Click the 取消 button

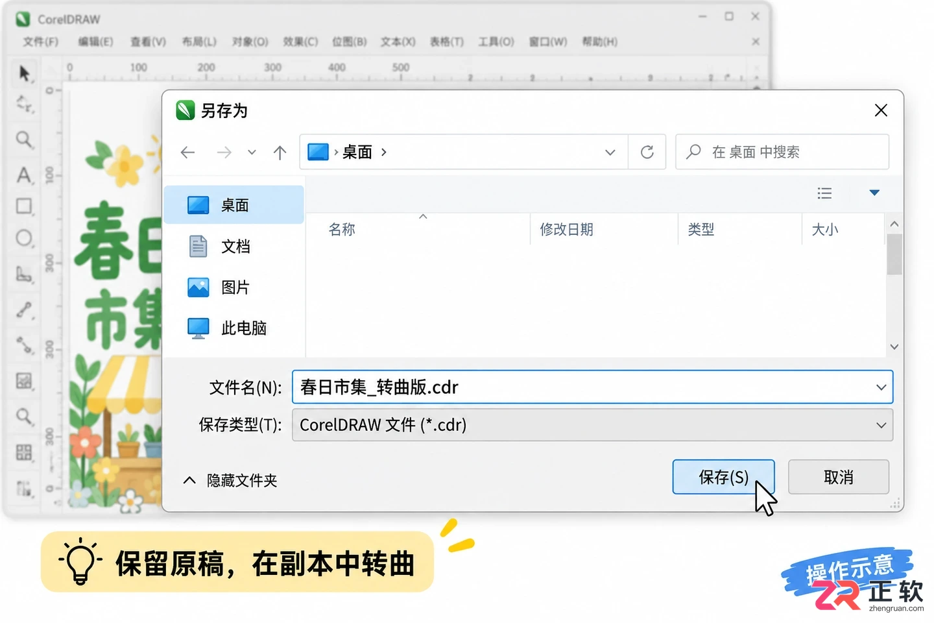pos(839,477)
